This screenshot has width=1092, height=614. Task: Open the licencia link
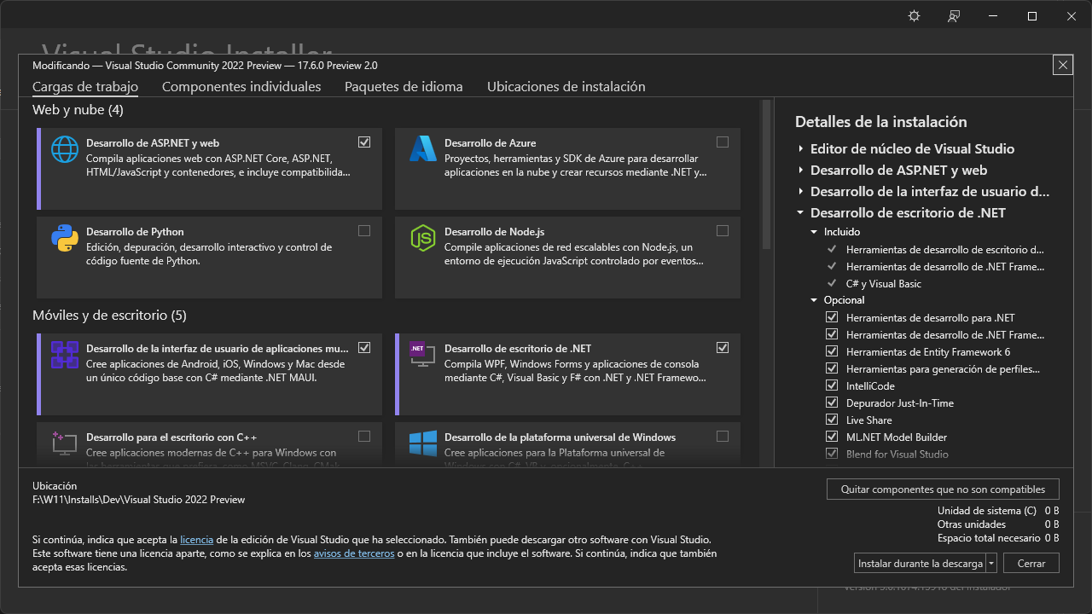coord(196,540)
